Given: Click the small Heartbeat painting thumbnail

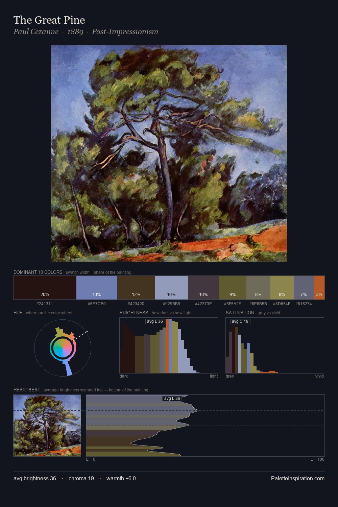Looking at the screenshot, I should [x=47, y=426].
